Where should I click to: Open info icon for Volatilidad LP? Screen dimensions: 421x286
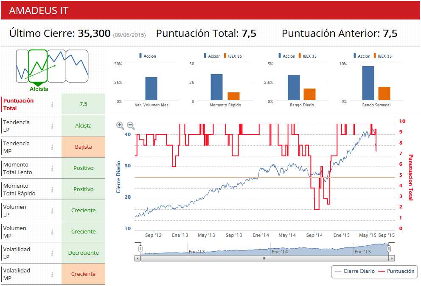click(52, 253)
